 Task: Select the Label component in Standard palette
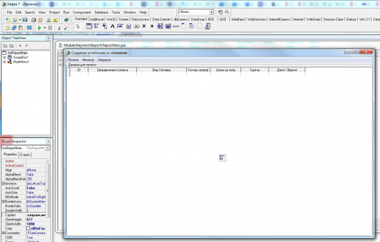click(x=113, y=26)
